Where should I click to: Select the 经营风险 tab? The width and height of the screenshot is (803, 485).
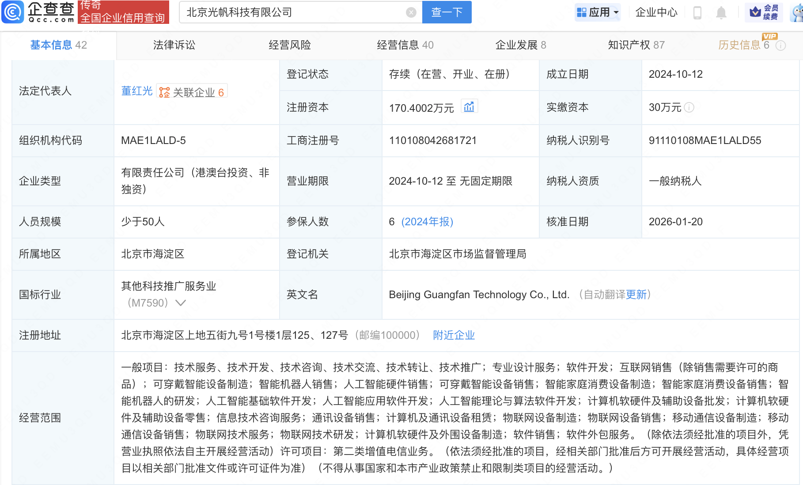[290, 45]
